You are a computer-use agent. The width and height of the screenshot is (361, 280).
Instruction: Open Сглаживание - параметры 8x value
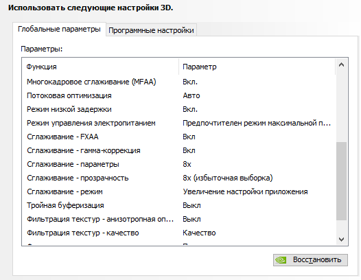pyautogui.click(x=187, y=164)
